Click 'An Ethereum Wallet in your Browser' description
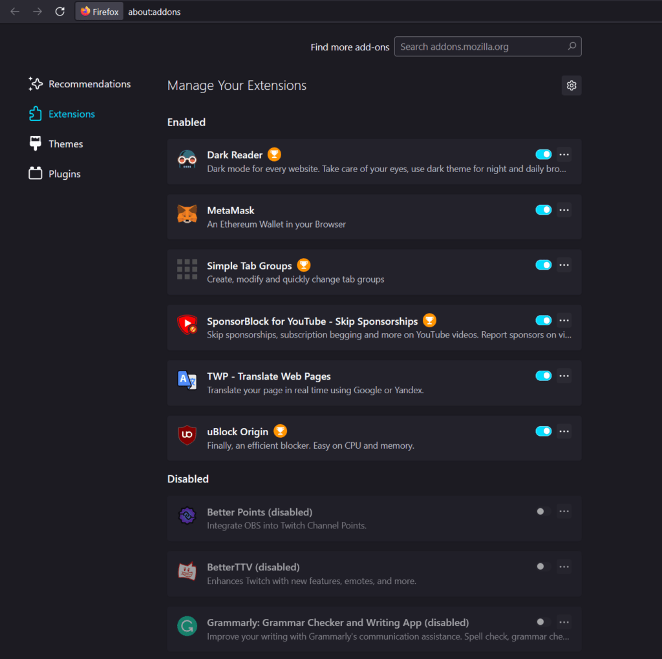 pyautogui.click(x=276, y=224)
